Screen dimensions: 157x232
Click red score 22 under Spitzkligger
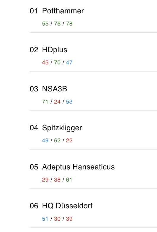(69, 140)
